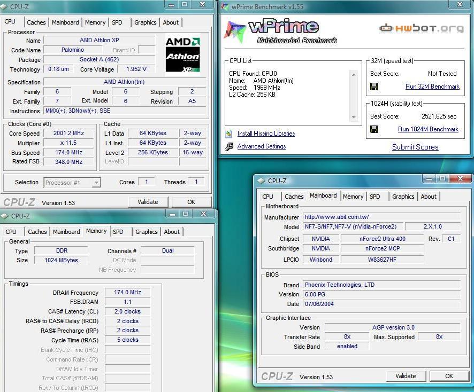Screen dimensions: 474x392
Task: Click the AGP version 3.0 field
Action: point(393,327)
